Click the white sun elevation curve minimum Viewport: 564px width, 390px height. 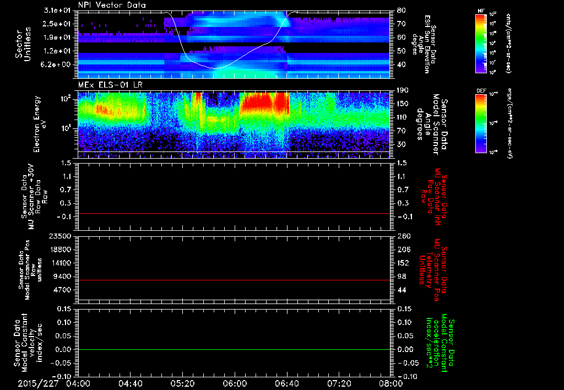click(x=215, y=68)
